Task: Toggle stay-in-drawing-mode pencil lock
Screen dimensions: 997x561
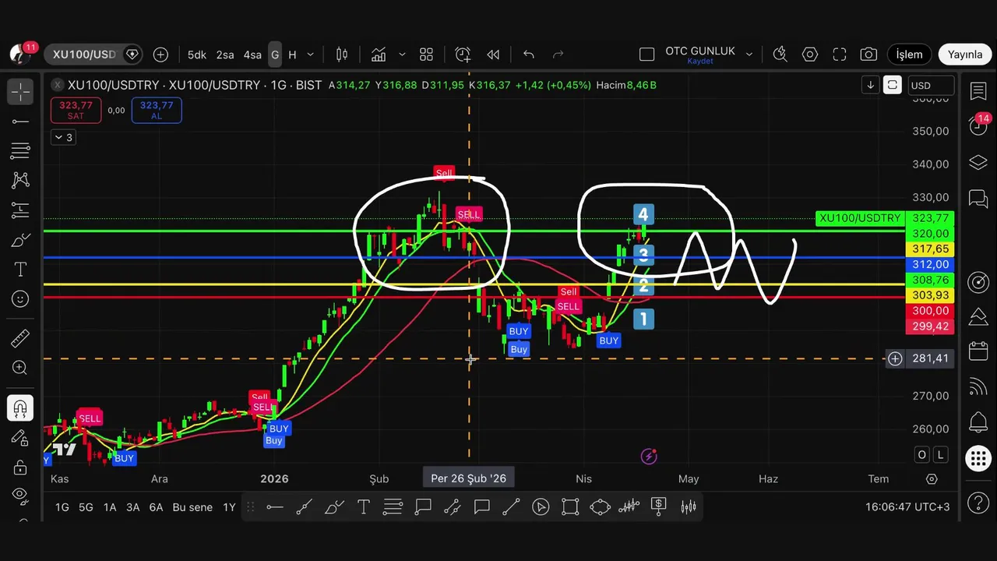Action: click(20, 438)
